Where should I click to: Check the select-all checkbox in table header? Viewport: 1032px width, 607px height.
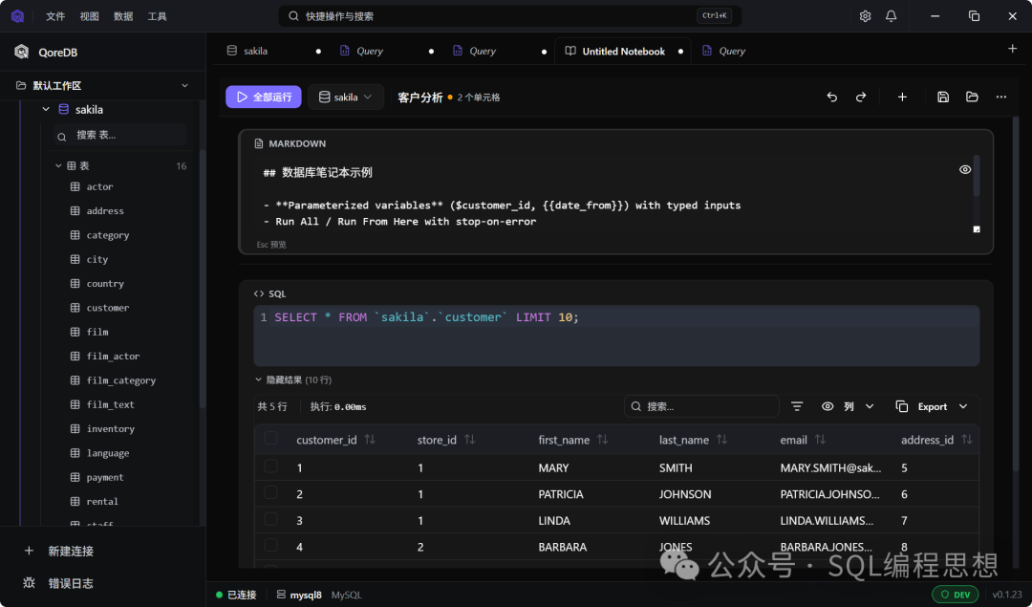coord(271,439)
